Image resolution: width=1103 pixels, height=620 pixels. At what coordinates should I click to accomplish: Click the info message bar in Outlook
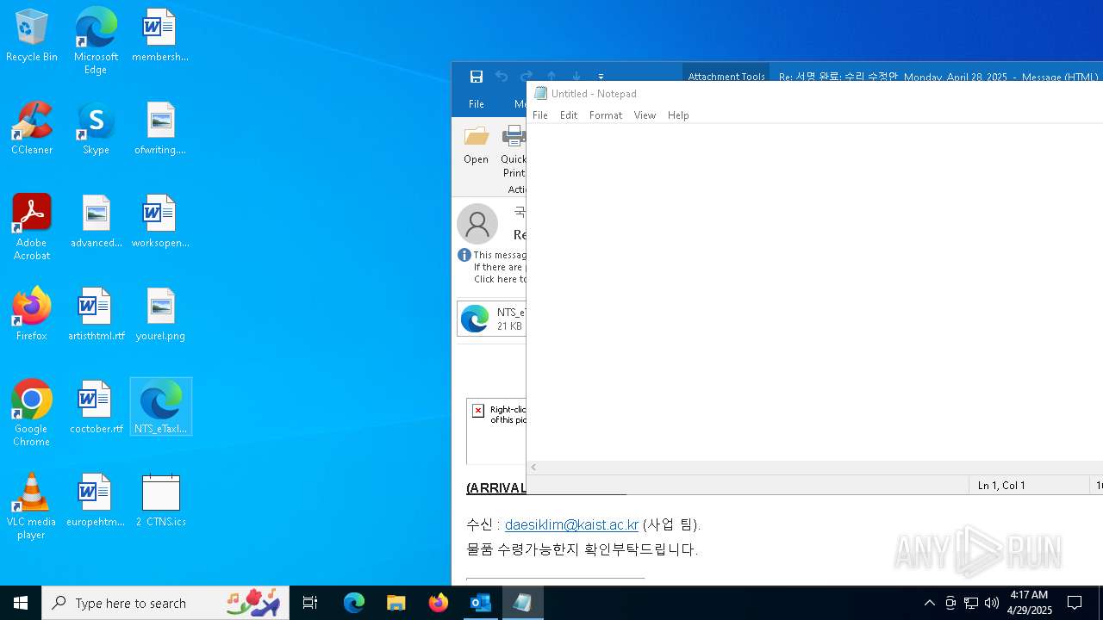tap(492, 267)
